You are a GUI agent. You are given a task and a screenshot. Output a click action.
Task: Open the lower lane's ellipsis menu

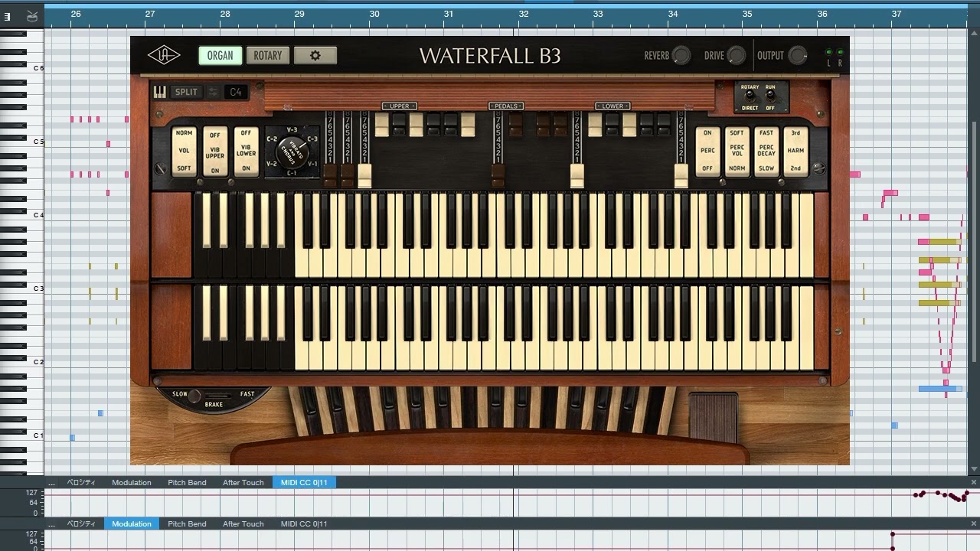(52, 523)
